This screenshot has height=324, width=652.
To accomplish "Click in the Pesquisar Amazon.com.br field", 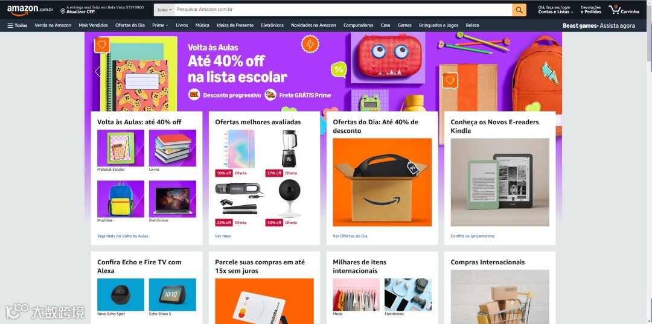I will click(x=343, y=10).
